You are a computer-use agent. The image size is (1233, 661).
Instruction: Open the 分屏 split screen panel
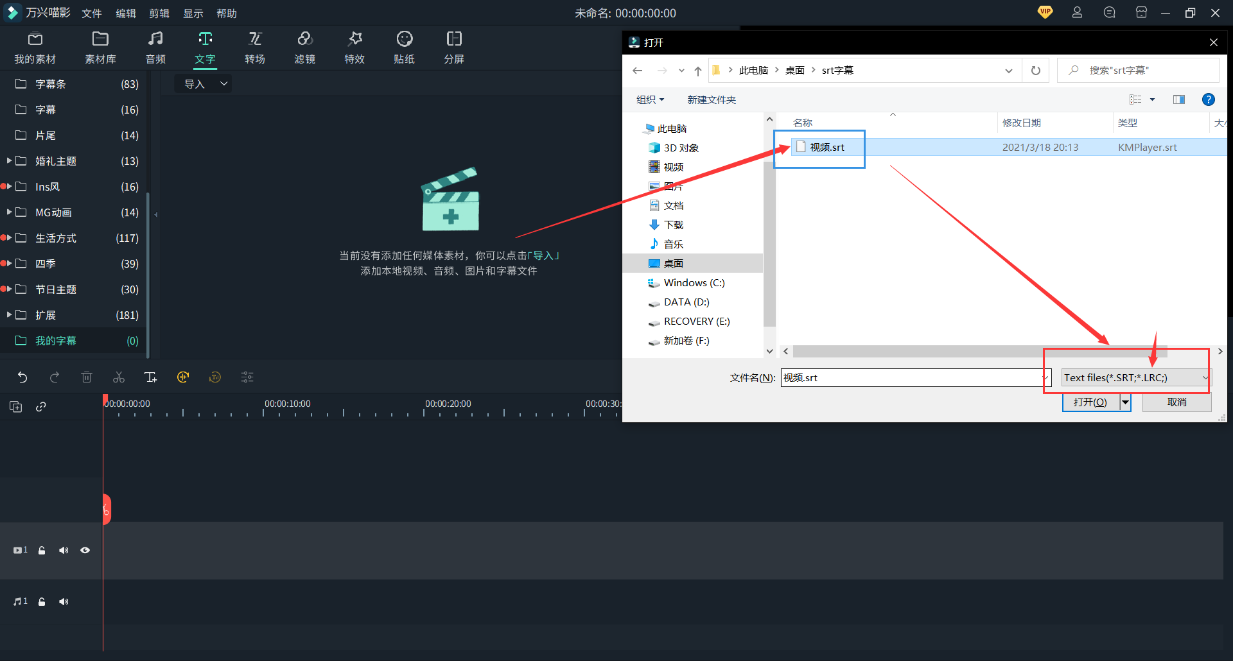coord(454,47)
